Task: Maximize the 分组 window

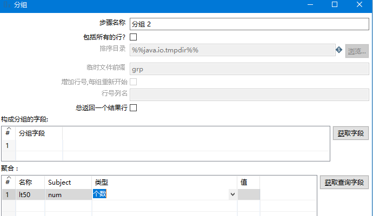Action: (x=335, y=5)
